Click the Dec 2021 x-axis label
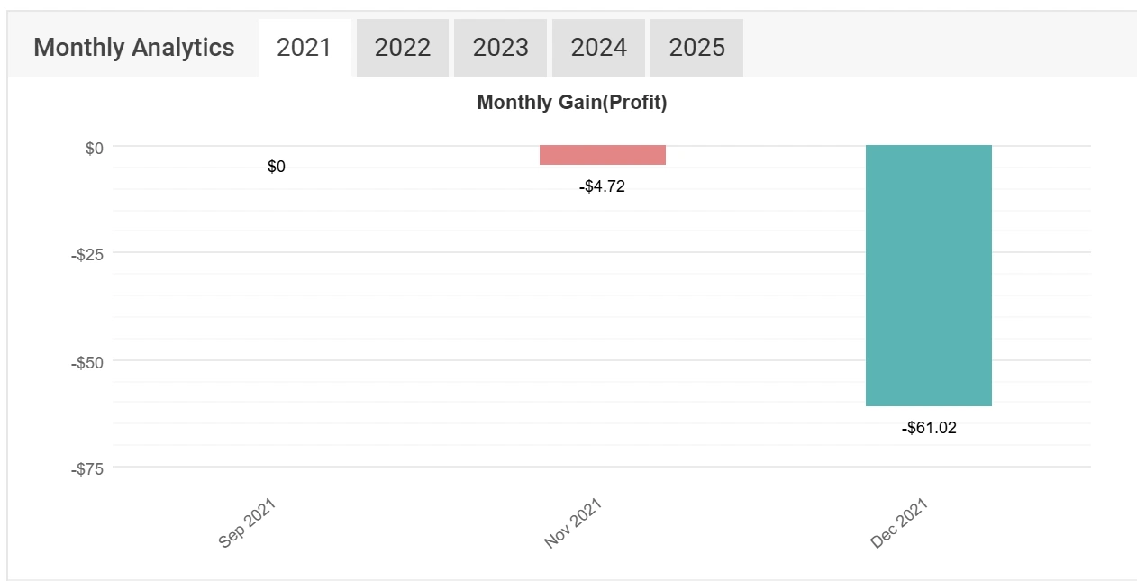The image size is (1137, 581). (x=899, y=523)
